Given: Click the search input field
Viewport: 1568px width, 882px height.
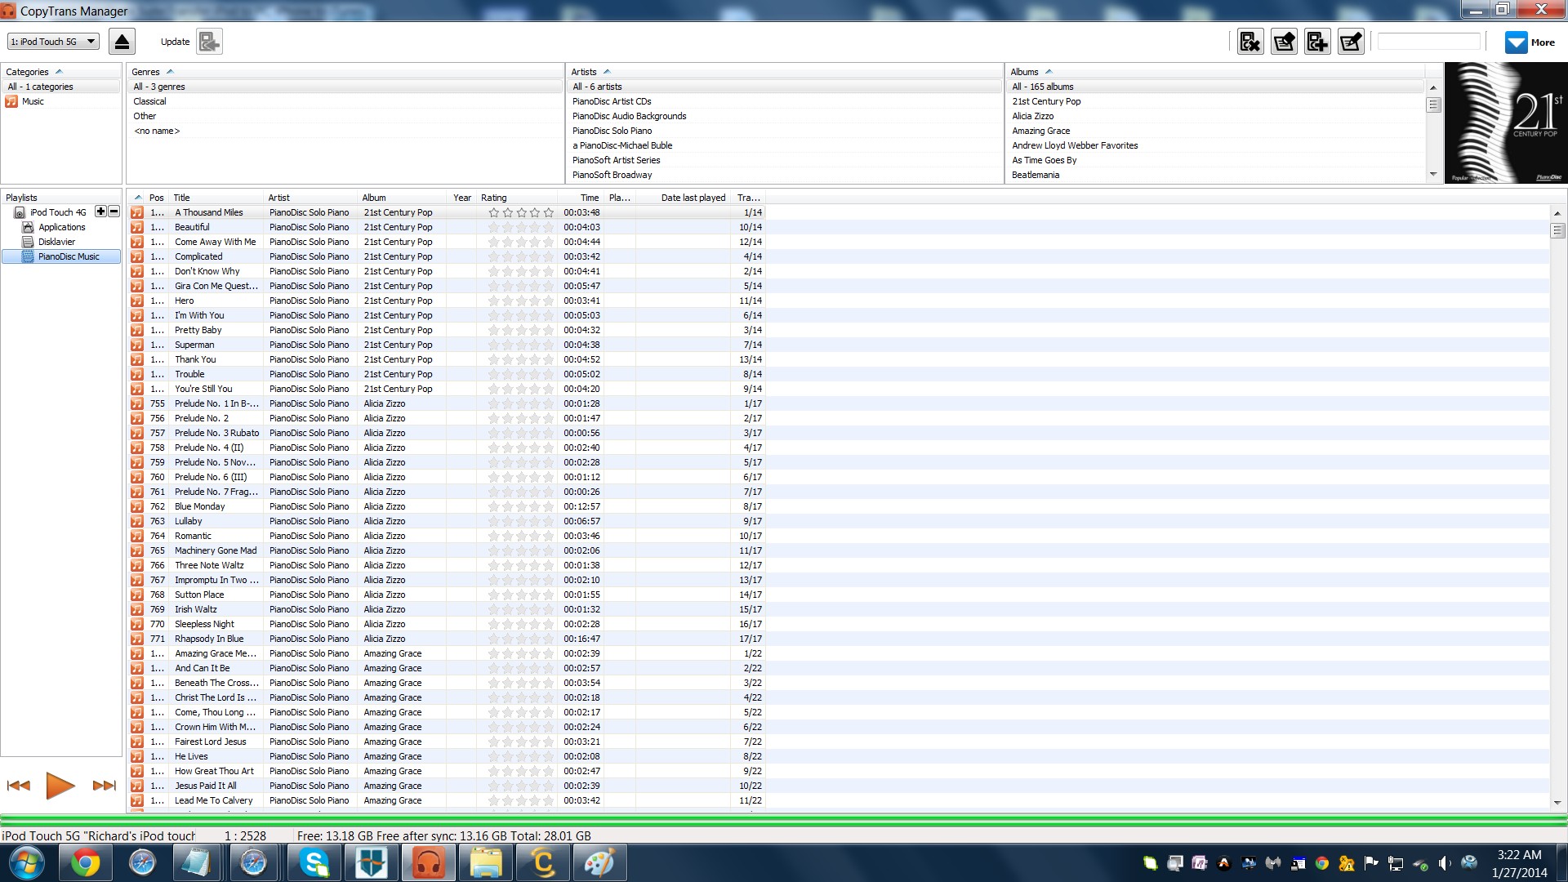Looking at the screenshot, I should [1429, 42].
